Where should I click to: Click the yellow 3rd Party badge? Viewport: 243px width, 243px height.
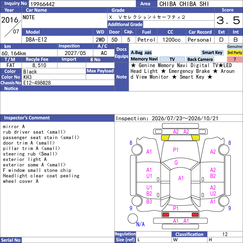pos(234,53)
